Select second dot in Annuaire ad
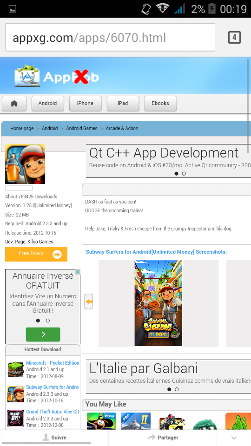251x446 pixels. 48,321
